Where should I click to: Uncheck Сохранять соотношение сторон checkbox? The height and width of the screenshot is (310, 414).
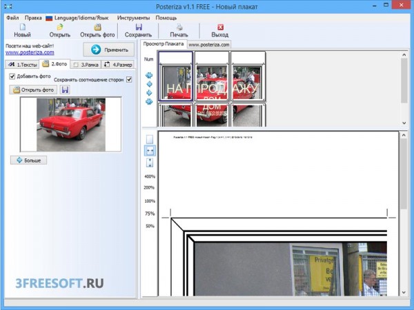click(129, 79)
